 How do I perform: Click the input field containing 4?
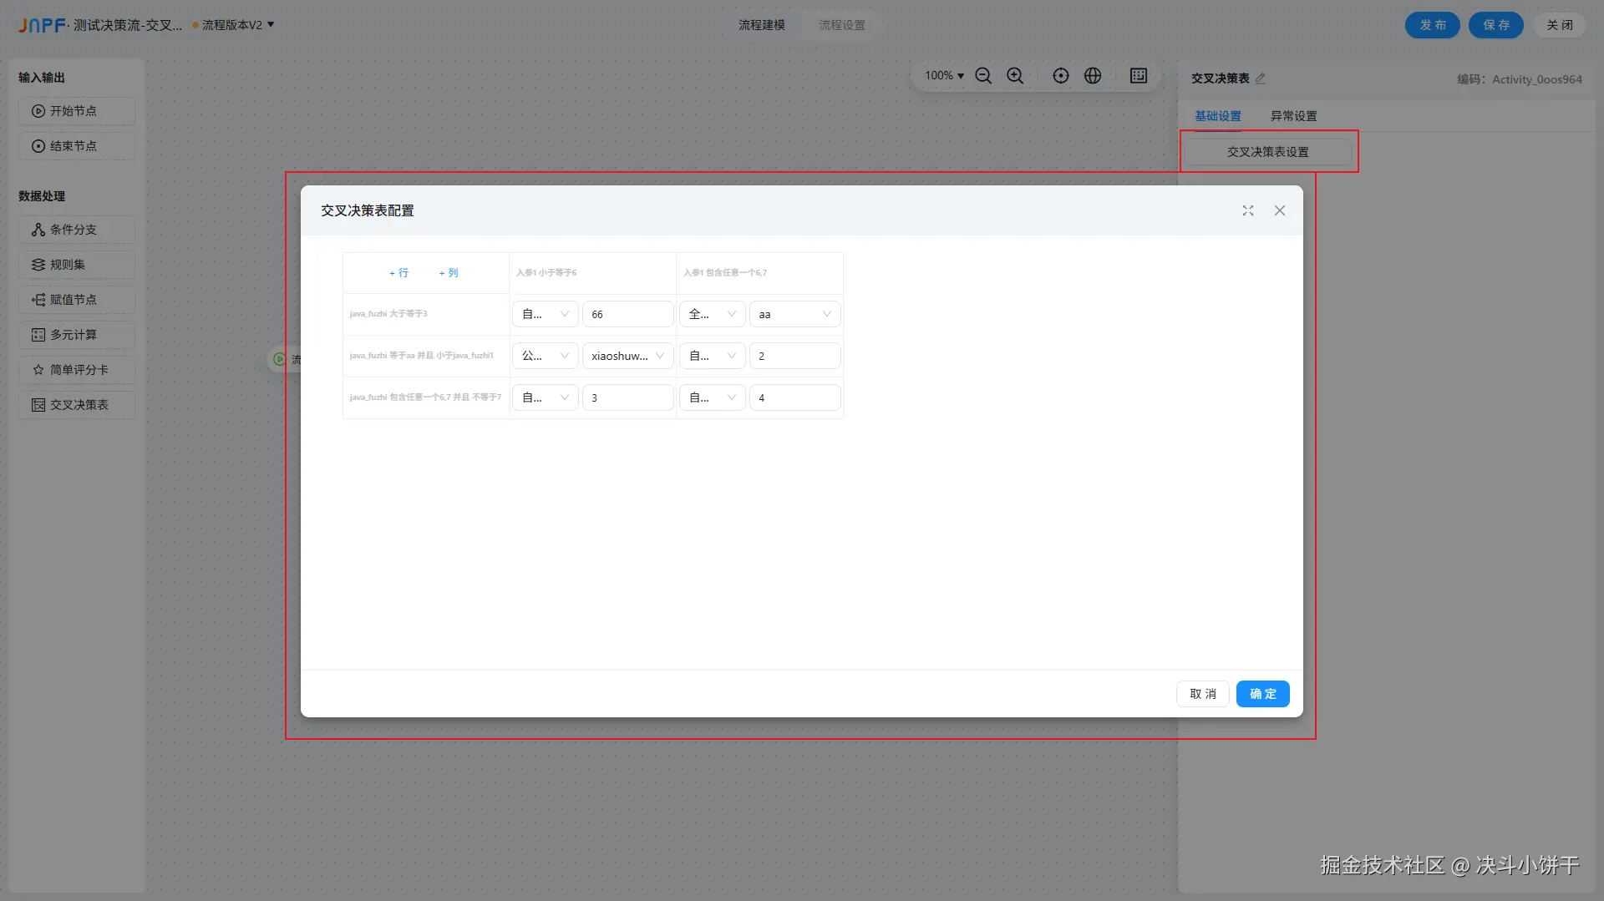(x=795, y=397)
